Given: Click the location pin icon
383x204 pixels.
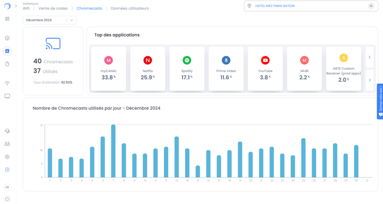Looking at the screenshot, I should [x=249, y=6].
